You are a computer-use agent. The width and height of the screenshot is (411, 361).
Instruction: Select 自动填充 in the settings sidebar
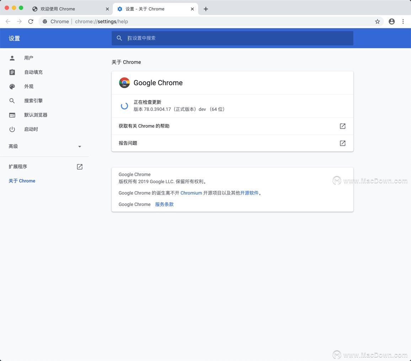click(x=33, y=72)
